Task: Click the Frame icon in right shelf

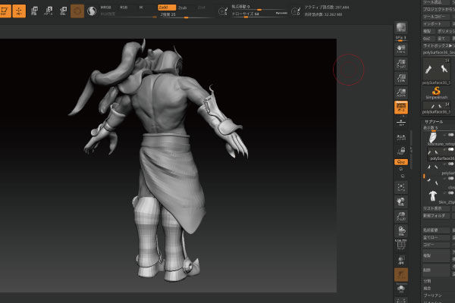Action: 401,187
